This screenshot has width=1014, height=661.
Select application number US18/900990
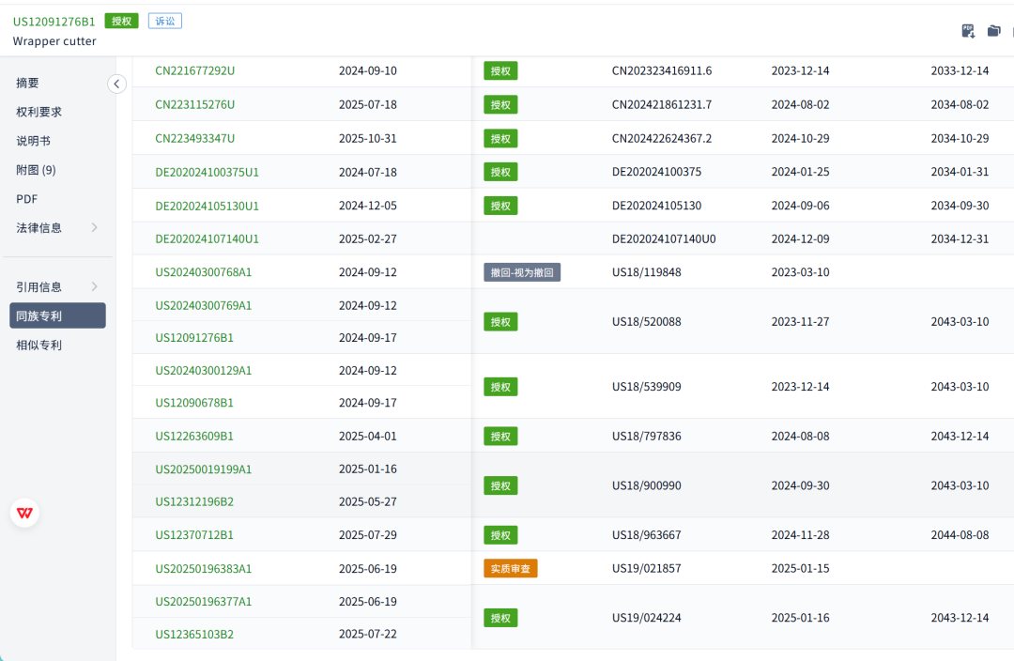click(646, 485)
